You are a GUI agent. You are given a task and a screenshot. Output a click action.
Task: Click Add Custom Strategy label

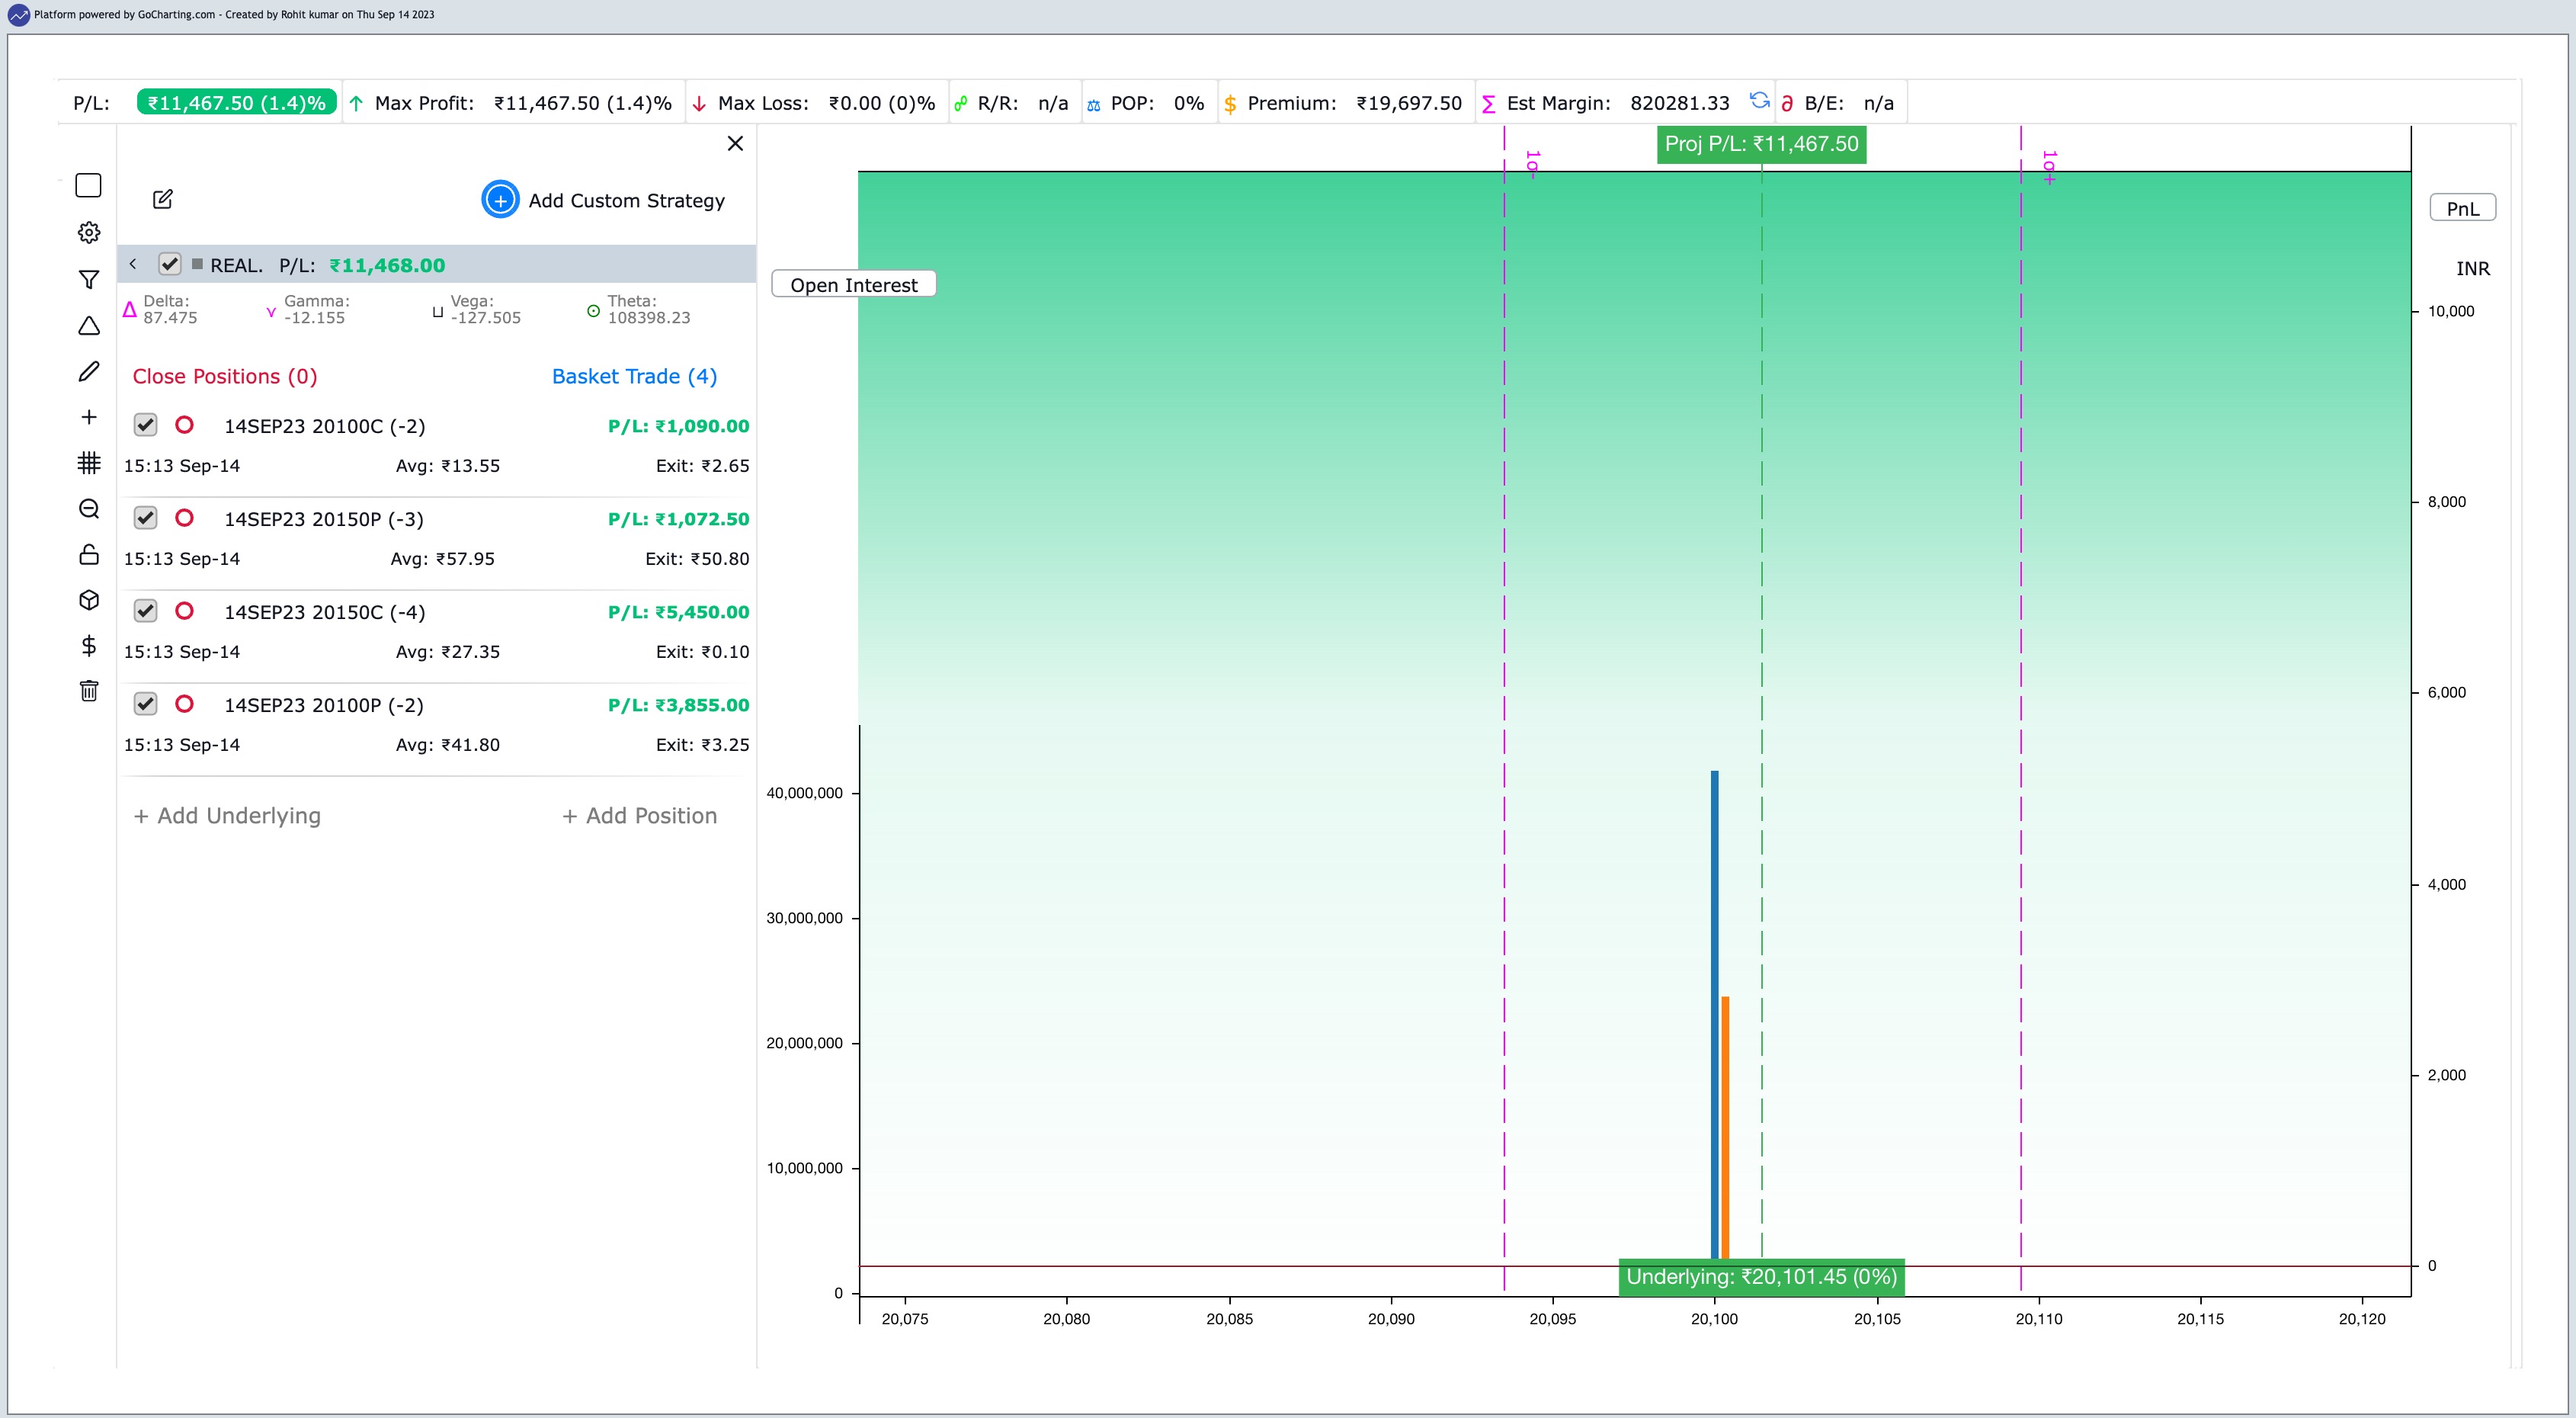pyautogui.click(x=626, y=201)
